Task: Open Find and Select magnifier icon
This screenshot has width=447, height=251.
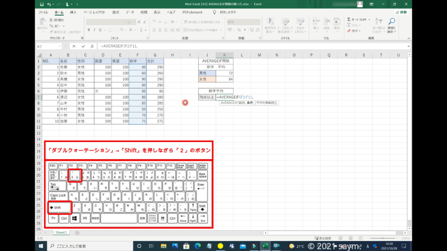Action: pos(392,22)
